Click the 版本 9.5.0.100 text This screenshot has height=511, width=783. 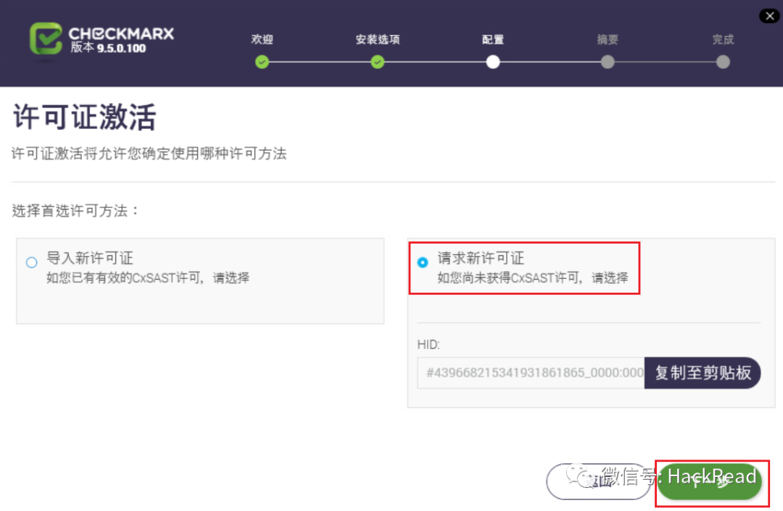(x=108, y=48)
